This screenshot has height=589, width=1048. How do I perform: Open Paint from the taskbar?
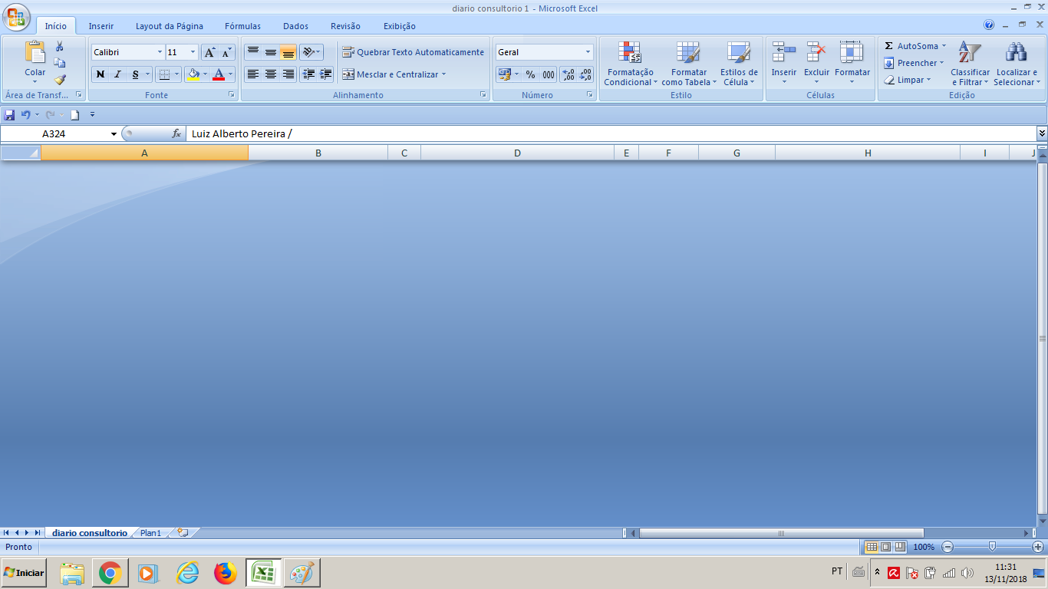[302, 573]
